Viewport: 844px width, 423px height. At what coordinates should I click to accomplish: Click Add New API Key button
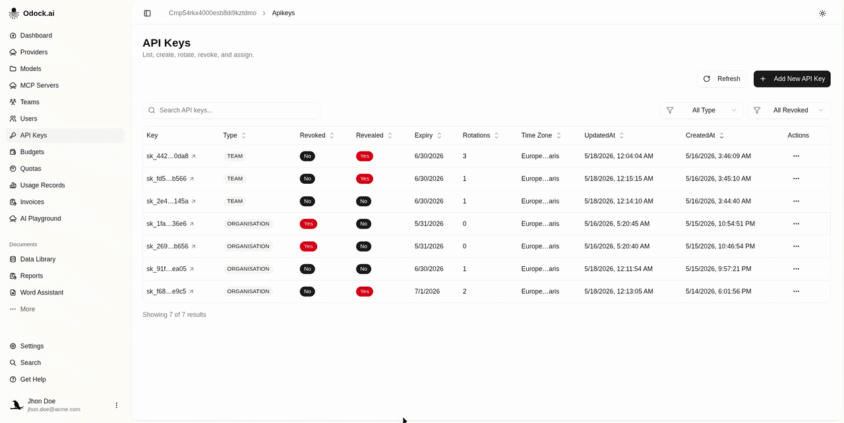792,79
